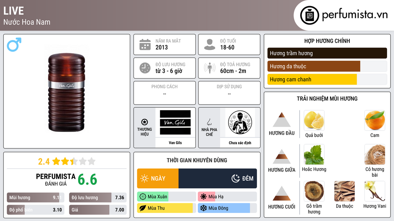The height and width of the screenshot is (221, 394).
Task: Click the longevity value từ 3 - 6 giờ
Action: 169,71
